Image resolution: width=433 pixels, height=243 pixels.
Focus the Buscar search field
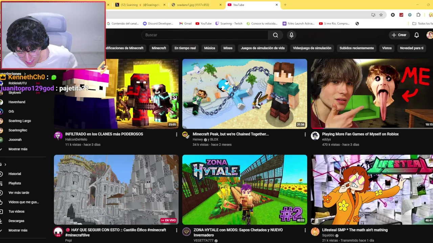pyautogui.click(x=205, y=35)
